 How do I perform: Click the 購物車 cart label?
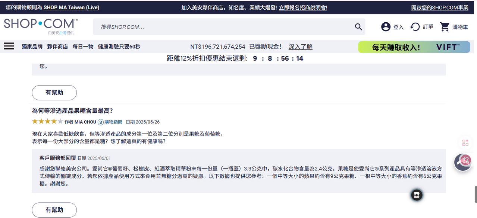[x=460, y=27]
